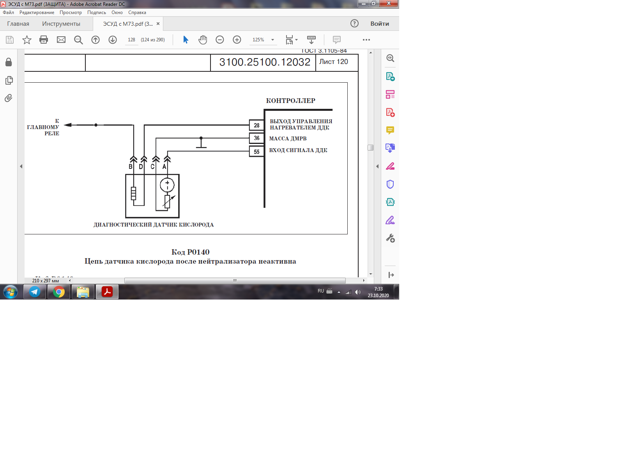Open Fill and Sign pen tool

click(390, 166)
